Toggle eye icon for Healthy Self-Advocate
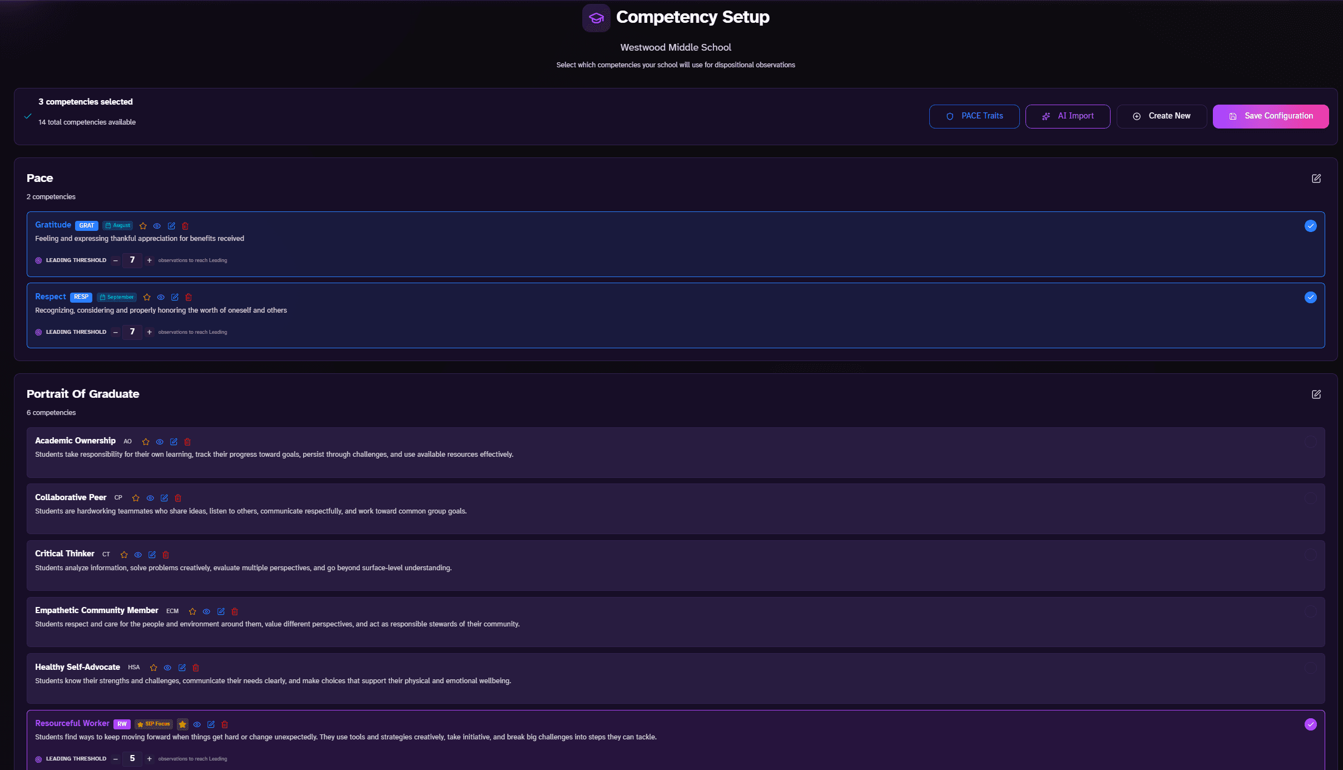Screen dimensions: 1343x770 (x=167, y=668)
